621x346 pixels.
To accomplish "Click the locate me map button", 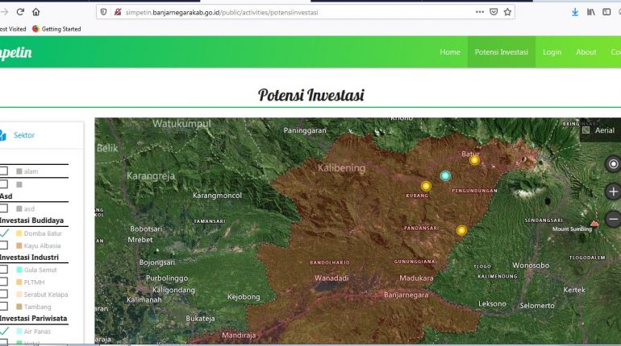I will [x=613, y=164].
